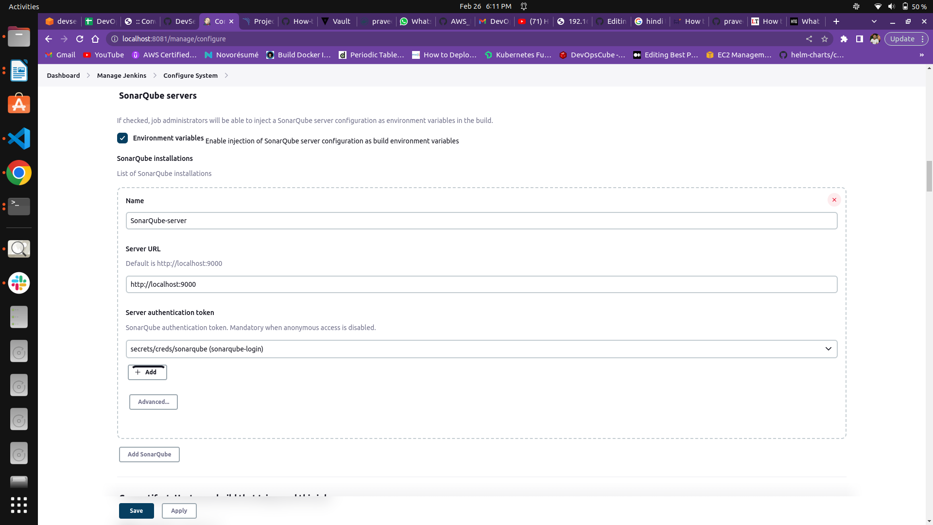Open Google Chrome in dock
Viewport: 933px width, 525px height.
(19, 173)
